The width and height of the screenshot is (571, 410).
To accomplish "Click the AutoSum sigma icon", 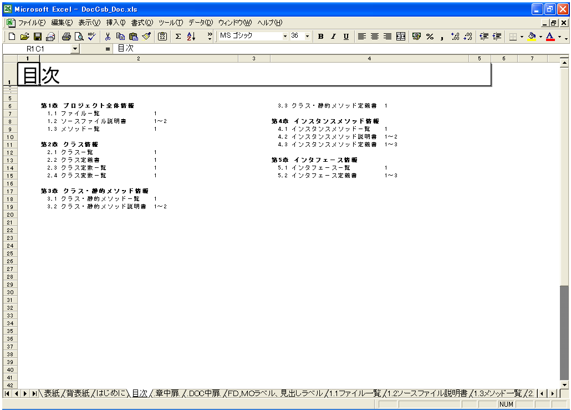I will 178,37.
